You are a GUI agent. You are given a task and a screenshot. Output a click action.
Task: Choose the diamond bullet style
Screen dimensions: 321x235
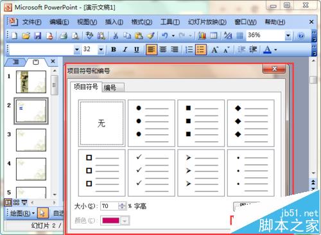click(250, 123)
